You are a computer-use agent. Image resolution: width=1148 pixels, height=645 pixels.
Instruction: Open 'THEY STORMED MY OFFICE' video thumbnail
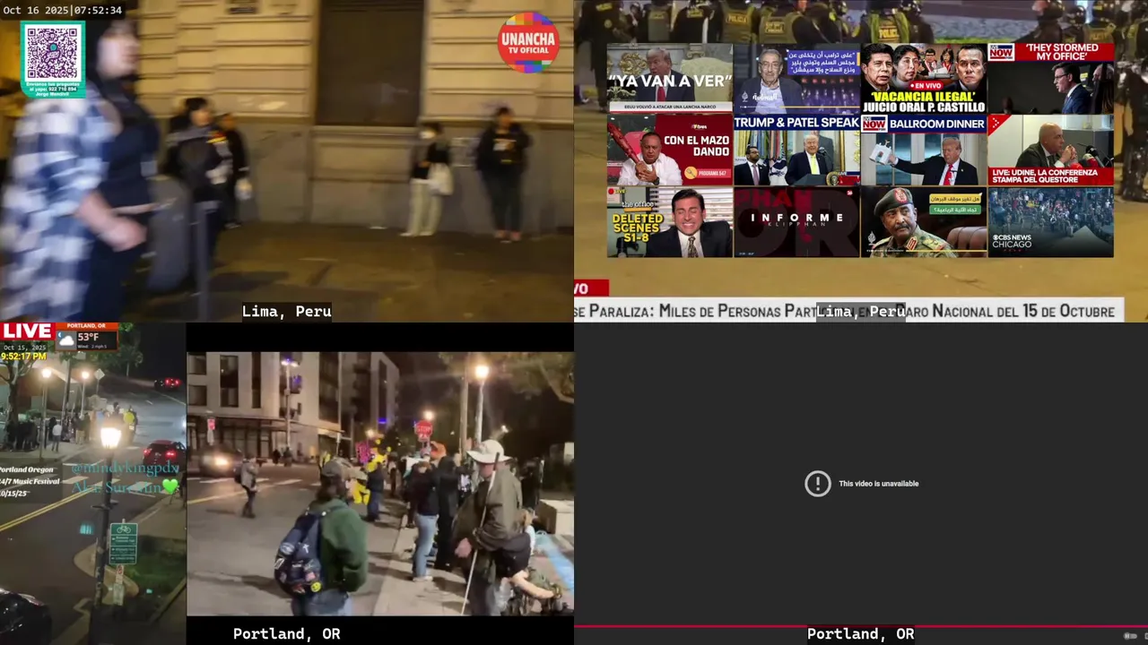[1050, 78]
